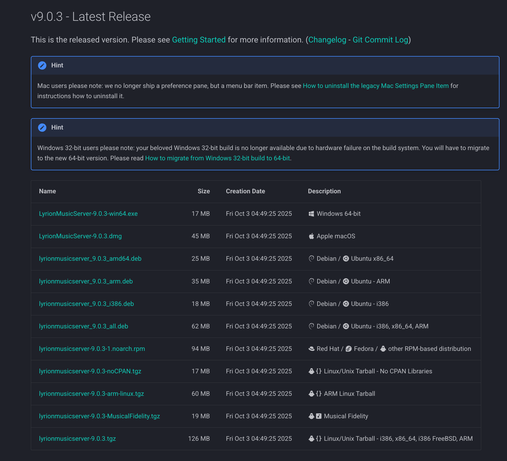Click the Windows logo icon in Description
This screenshot has width=507, height=461.
pos(311,214)
